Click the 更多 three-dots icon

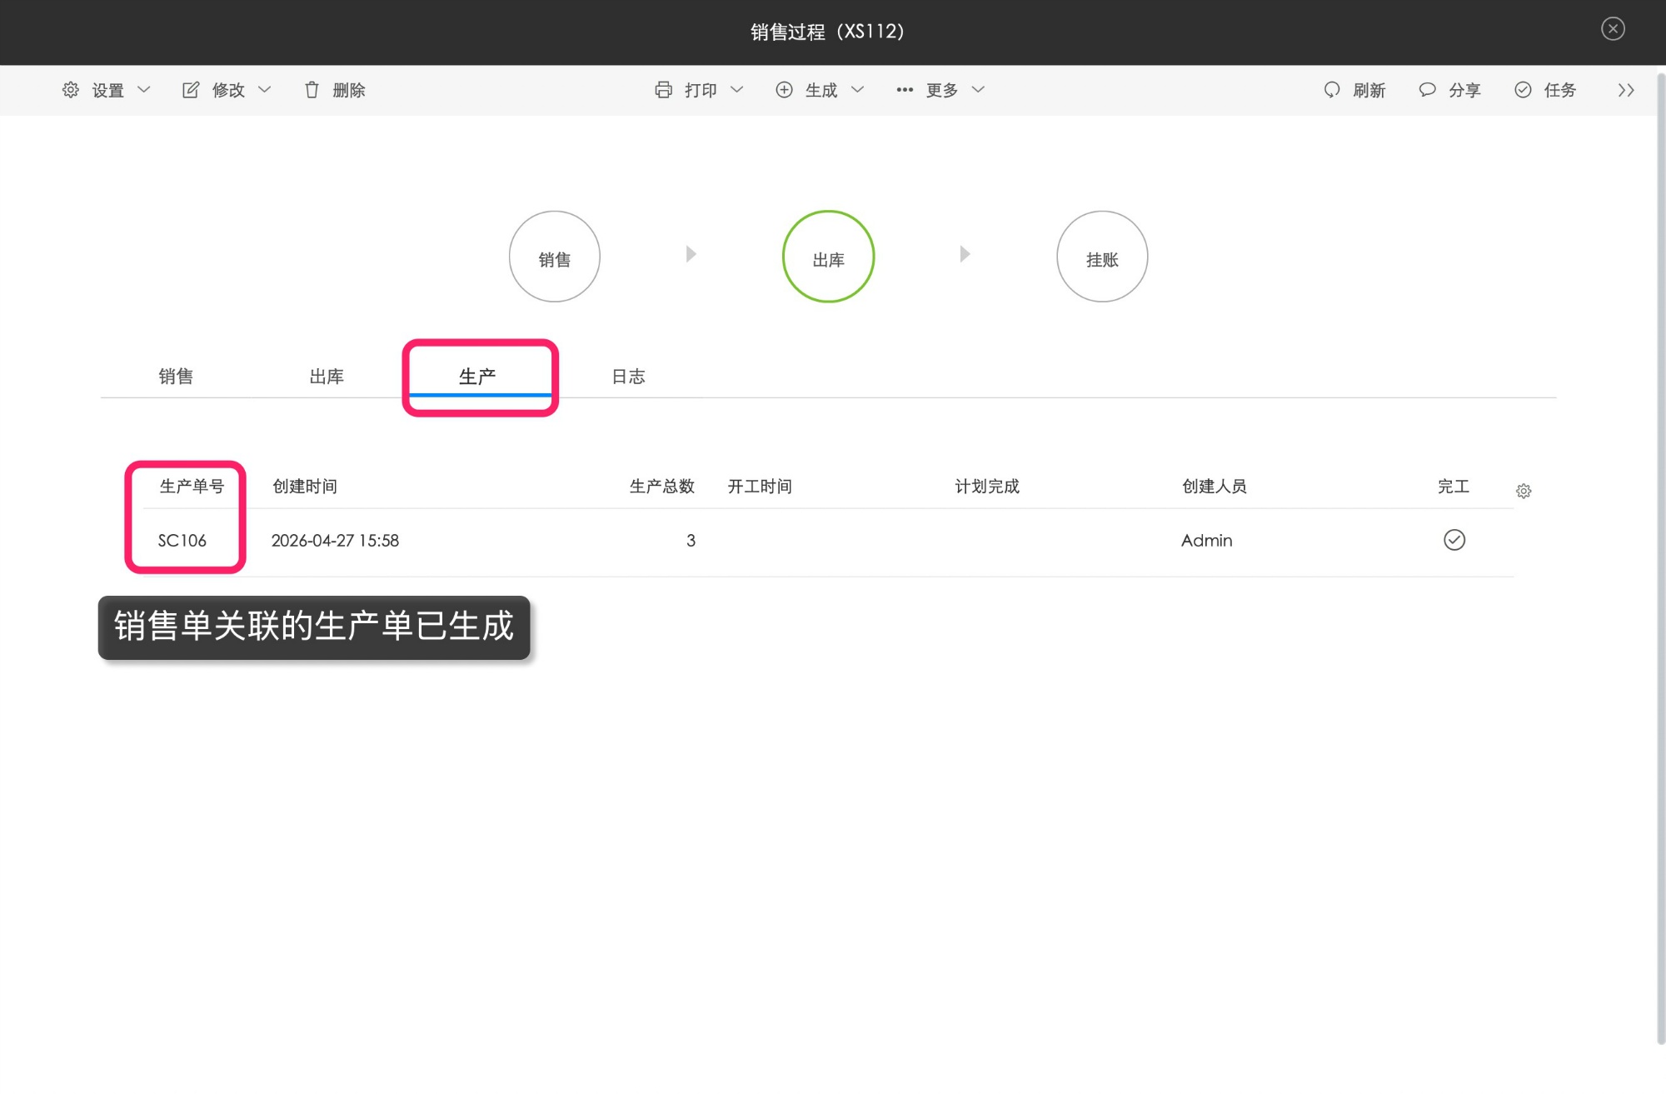click(905, 90)
